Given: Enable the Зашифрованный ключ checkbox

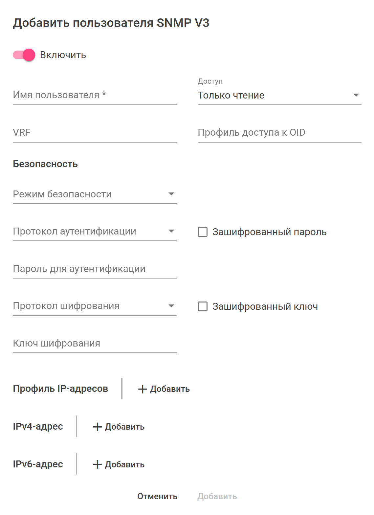Looking at the screenshot, I should [203, 306].
